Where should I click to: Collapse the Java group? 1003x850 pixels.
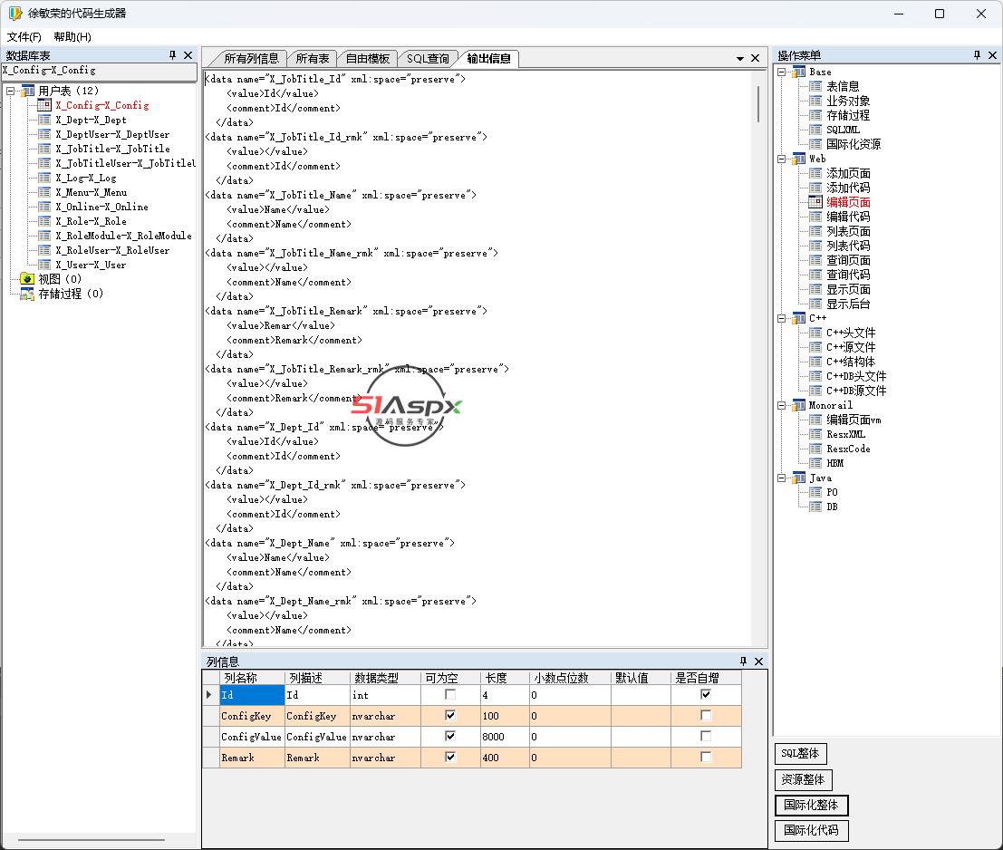point(782,478)
